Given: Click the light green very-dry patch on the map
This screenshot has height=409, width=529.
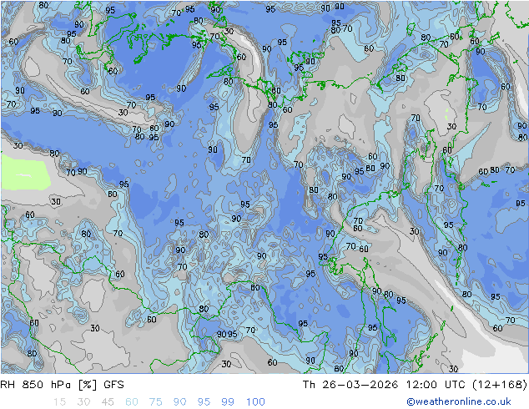Looking at the screenshot, I should pyautogui.click(x=25, y=174).
